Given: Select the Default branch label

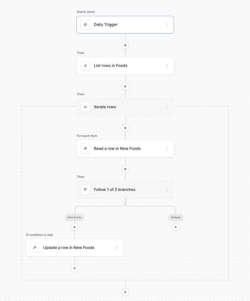Looking at the screenshot, I should point(176,217).
